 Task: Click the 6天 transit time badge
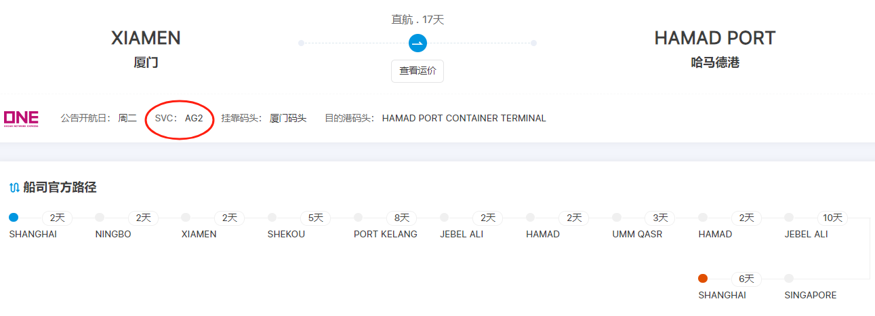(x=746, y=278)
